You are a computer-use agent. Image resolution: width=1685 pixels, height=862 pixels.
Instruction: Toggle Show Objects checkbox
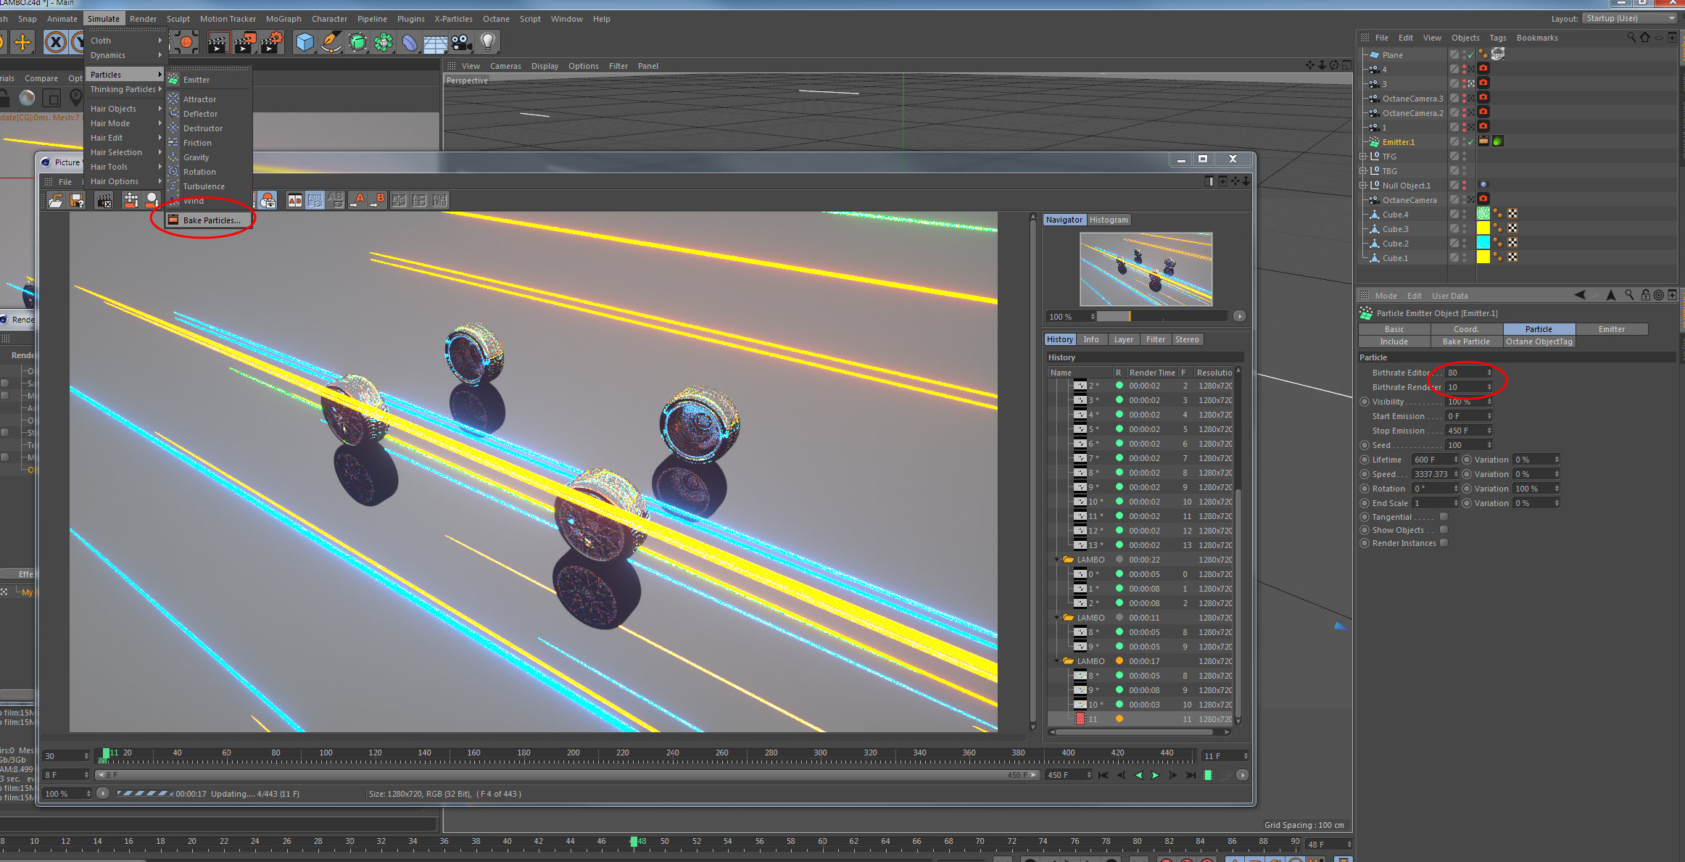click(1444, 530)
